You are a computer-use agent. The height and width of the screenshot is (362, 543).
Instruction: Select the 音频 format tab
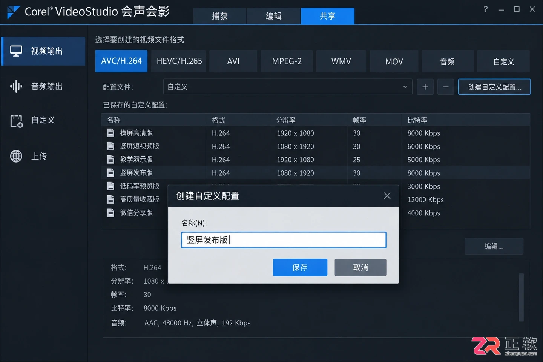coord(448,61)
